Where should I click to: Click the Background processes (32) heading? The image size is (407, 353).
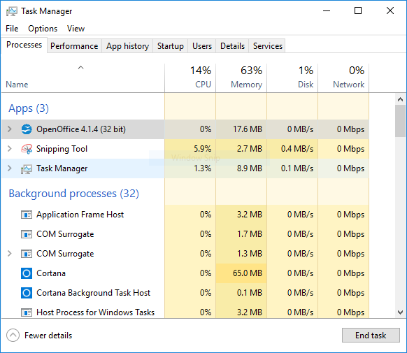[73, 194]
